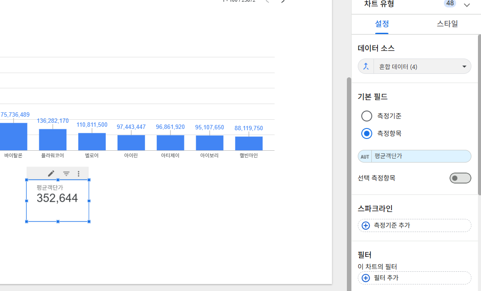The width and height of the screenshot is (481, 291).
Task: Click the 바이탈론 bar in the chart
Action: coord(14,137)
